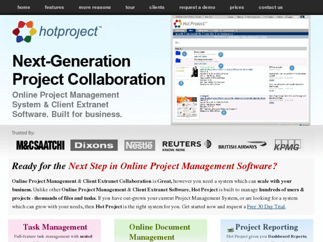Click request a demo in navigation

197,8
